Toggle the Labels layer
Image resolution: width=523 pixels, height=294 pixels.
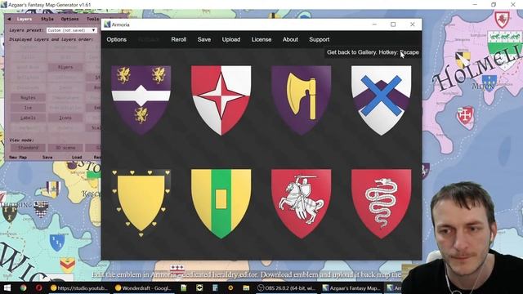[x=28, y=118]
